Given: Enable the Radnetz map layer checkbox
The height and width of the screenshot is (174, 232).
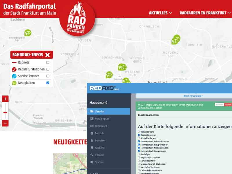Looking at the screenshot, I should pos(48,62).
